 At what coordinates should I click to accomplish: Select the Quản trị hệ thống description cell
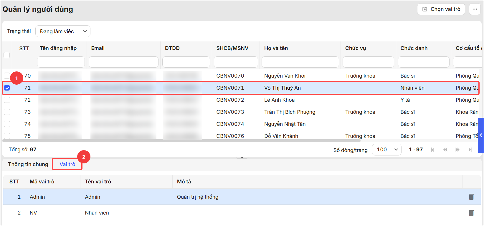tap(198, 197)
